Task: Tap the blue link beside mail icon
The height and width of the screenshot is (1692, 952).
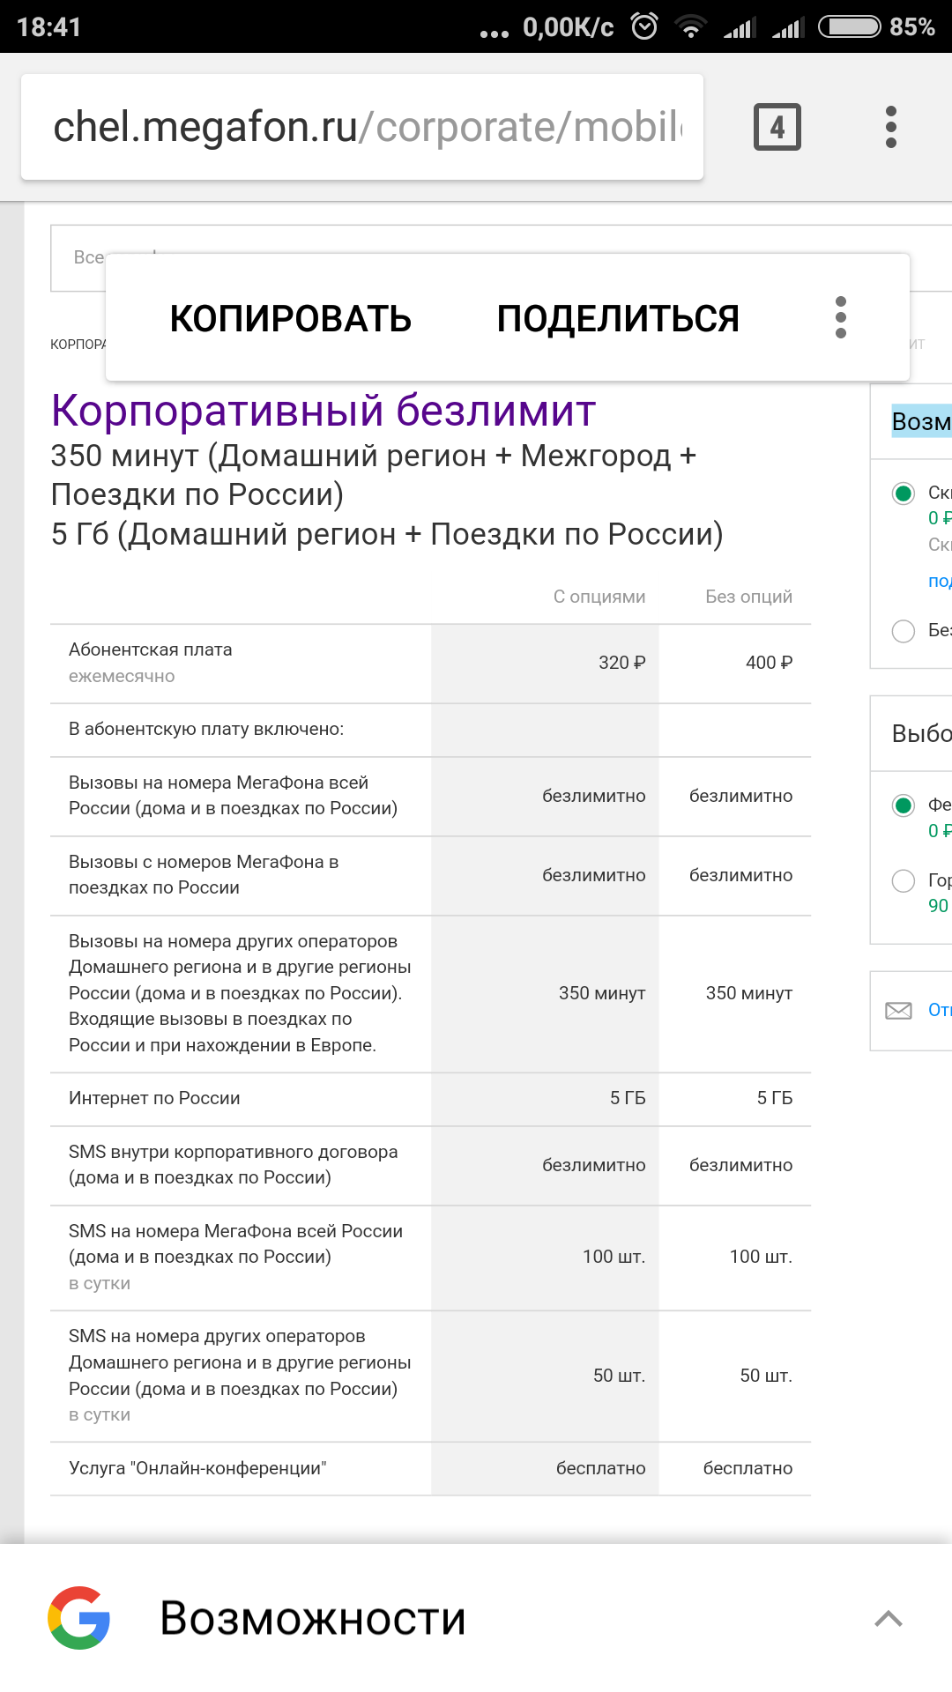Action: pos(939,1010)
